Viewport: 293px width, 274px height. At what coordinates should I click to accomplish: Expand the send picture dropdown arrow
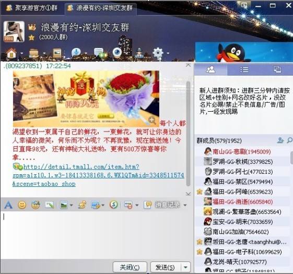pos(72,205)
